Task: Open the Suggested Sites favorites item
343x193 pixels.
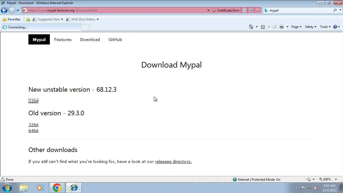Action: (x=48, y=19)
